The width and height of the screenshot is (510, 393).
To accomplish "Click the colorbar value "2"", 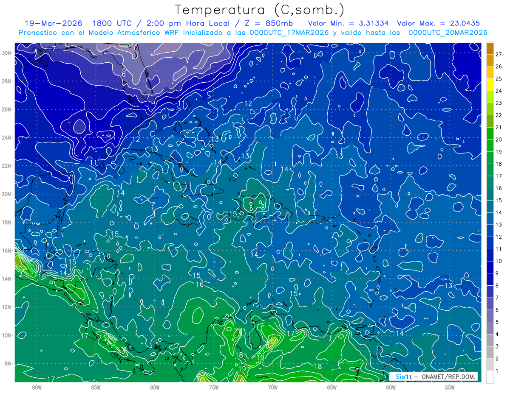I will [x=497, y=359].
